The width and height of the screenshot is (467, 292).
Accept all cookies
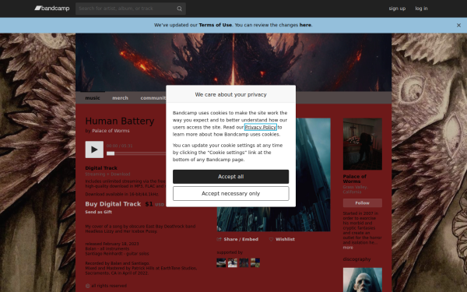pos(231,177)
